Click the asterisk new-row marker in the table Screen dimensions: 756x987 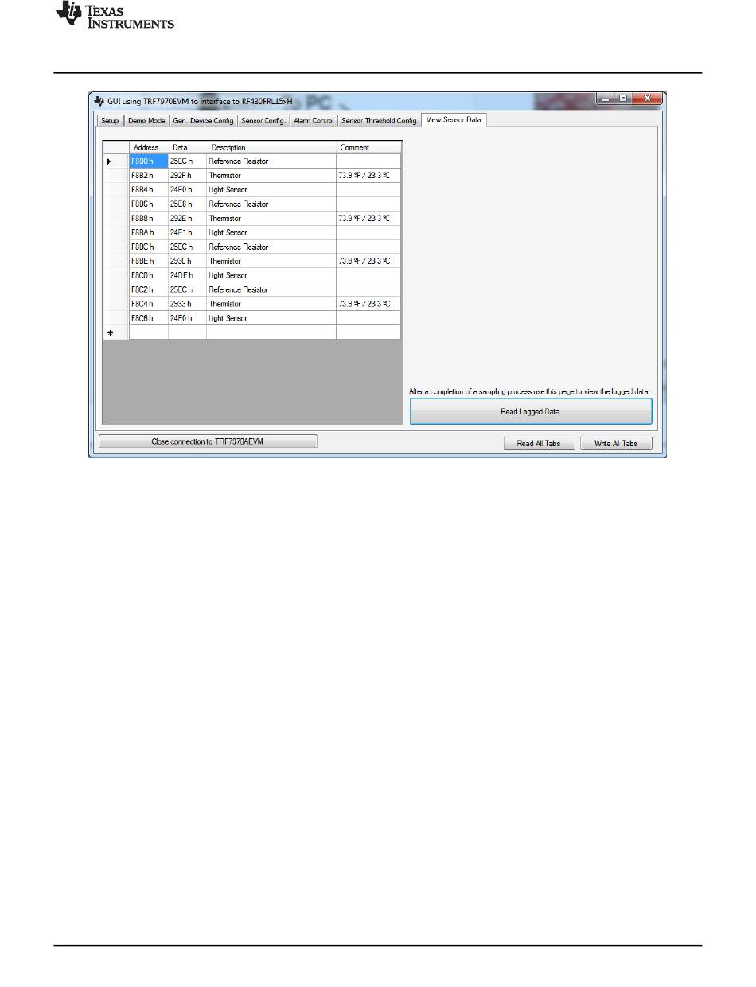click(110, 333)
